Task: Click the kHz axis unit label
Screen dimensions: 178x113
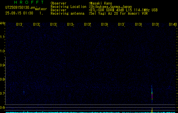Action: [3, 23]
